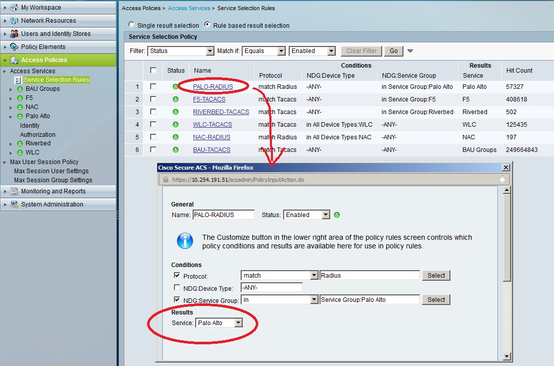
Task: Click the F5 service green status icon
Action: [20, 98]
